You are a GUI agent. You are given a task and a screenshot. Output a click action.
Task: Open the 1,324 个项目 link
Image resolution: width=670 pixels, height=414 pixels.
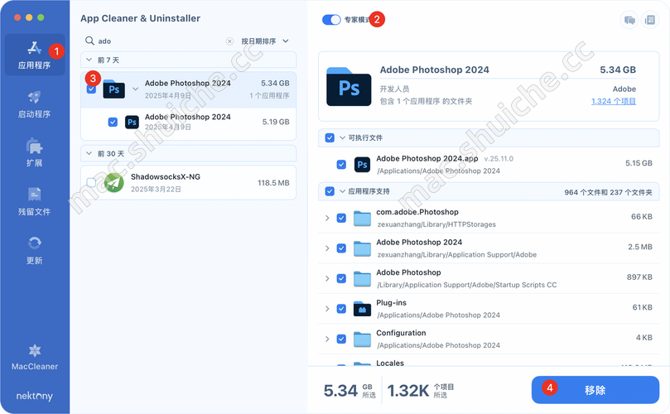tap(613, 101)
